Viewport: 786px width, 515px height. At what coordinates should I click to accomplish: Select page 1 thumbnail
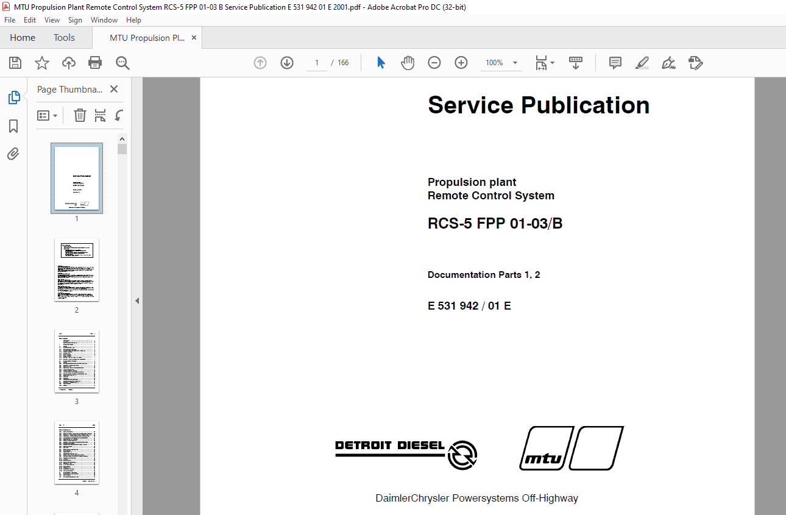coord(77,178)
